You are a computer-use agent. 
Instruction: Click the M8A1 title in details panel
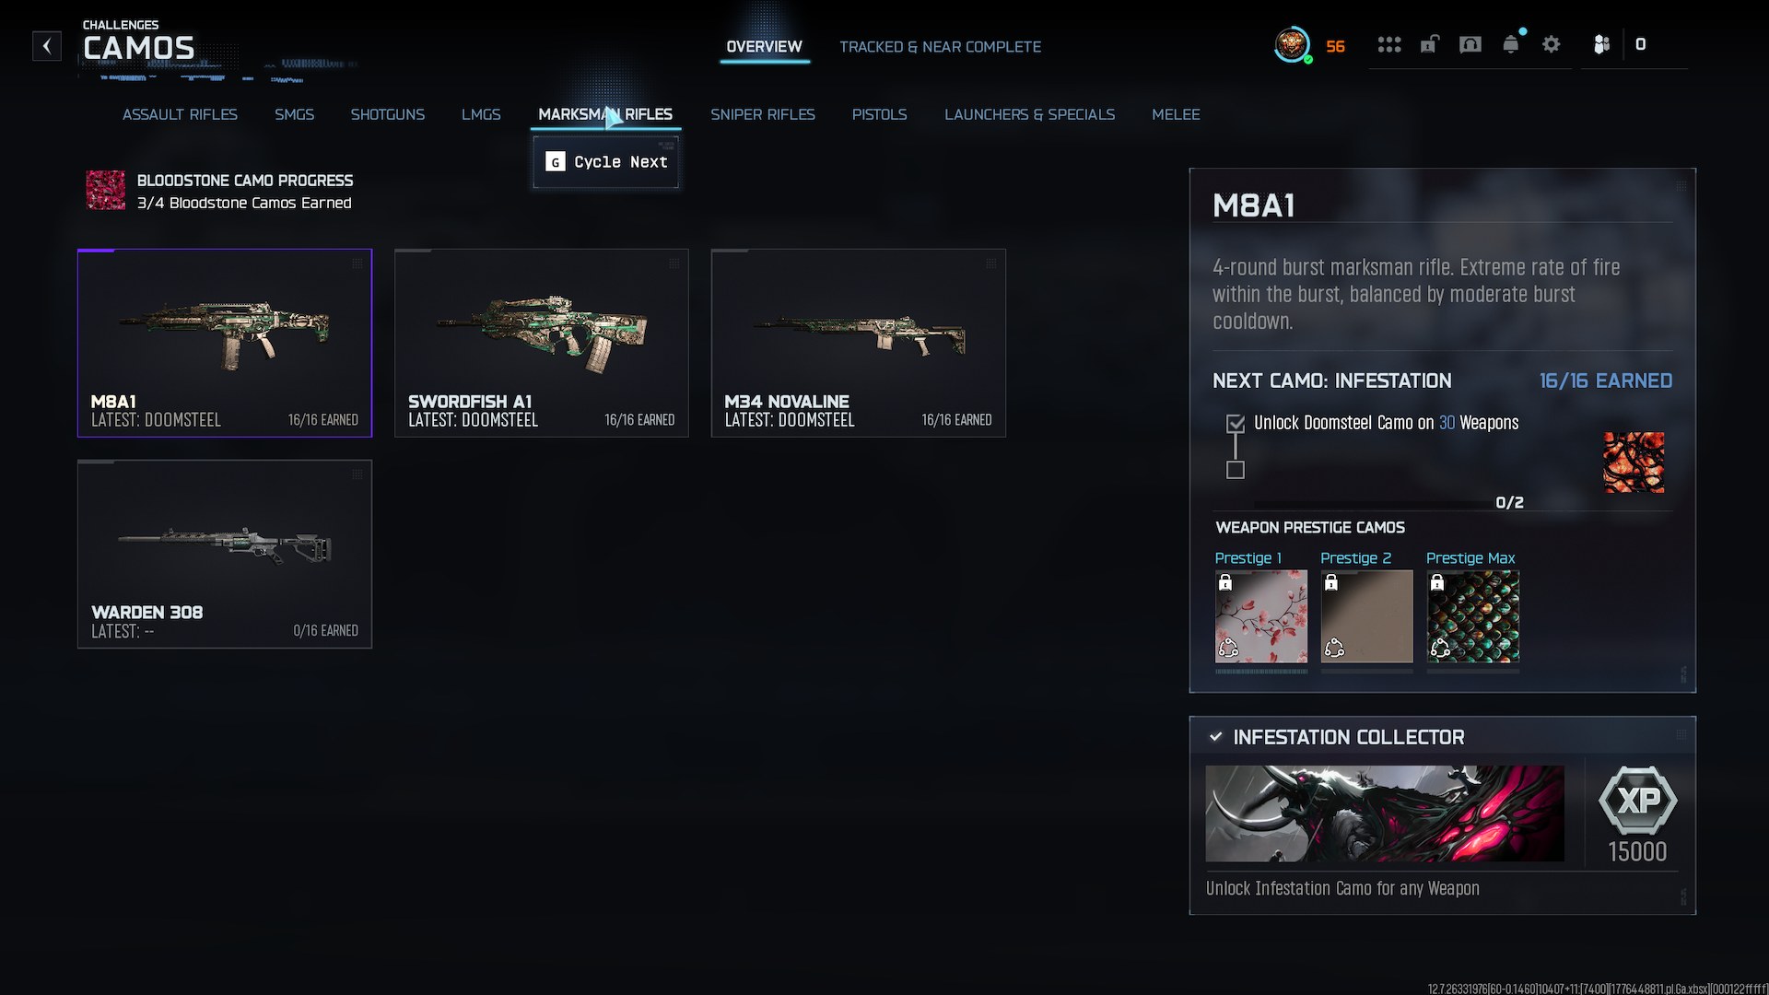click(1254, 205)
